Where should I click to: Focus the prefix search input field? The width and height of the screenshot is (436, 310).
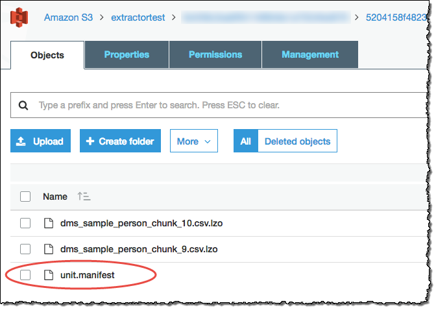pos(227,105)
